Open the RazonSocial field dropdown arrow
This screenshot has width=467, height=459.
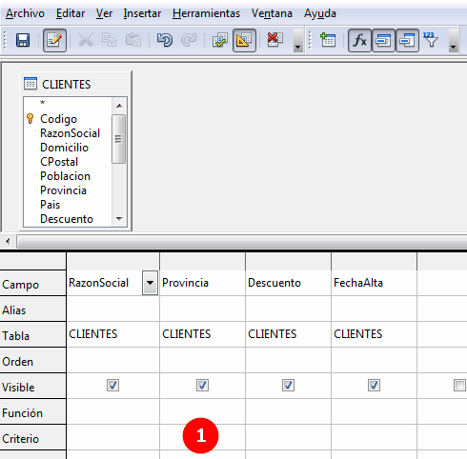pos(150,283)
